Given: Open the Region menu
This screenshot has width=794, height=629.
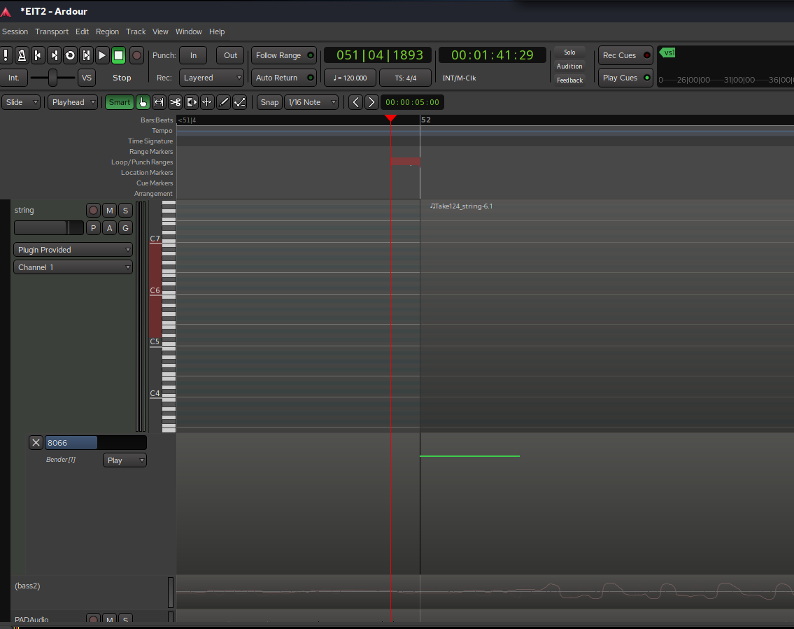Looking at the screenshot, I should click(107, 31).
